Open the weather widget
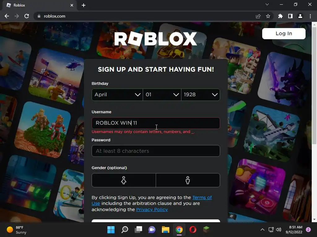 click(x=17, y=230)
